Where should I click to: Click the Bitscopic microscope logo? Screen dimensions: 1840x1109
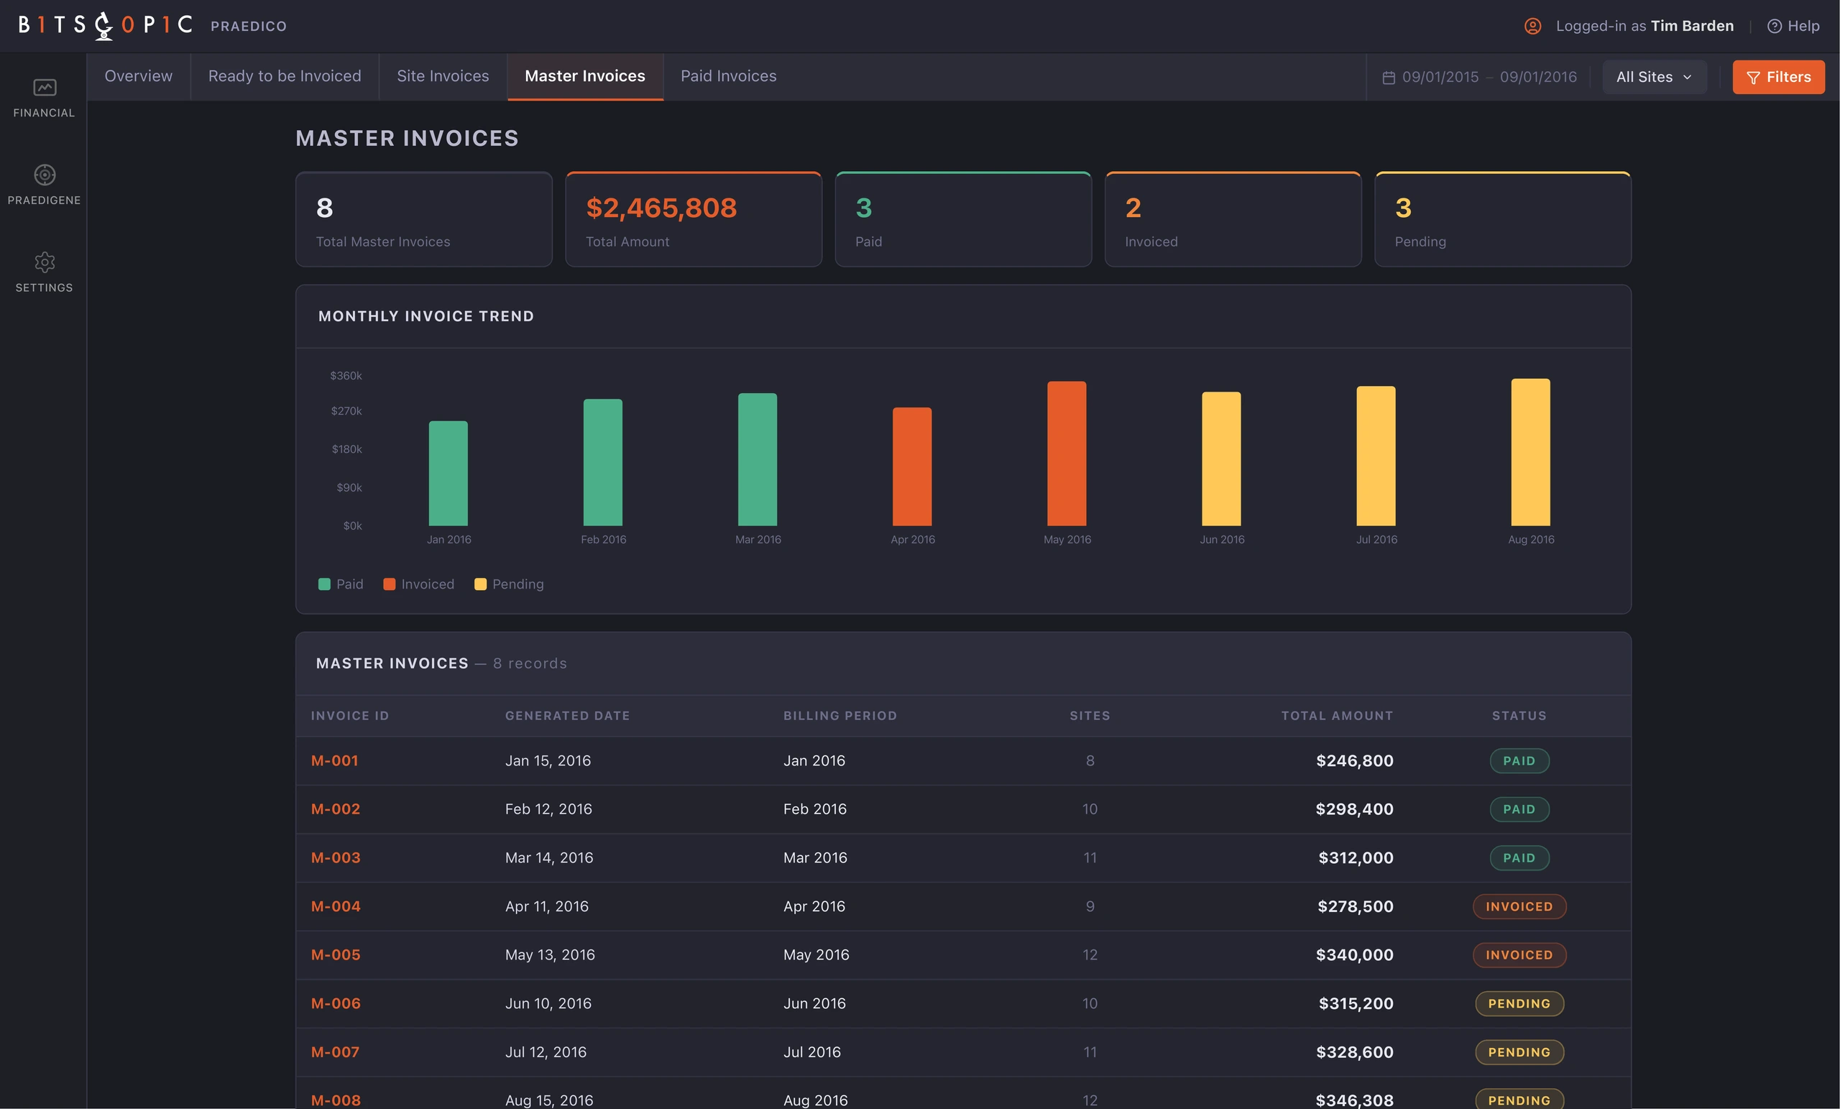[x=103, y=25]
